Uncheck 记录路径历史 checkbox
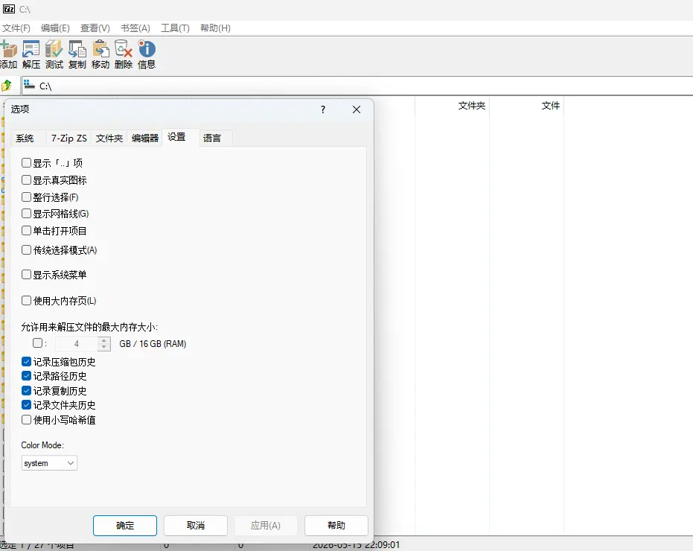The width and height of the screenshot is (693, 551). (x=26, y=376)
